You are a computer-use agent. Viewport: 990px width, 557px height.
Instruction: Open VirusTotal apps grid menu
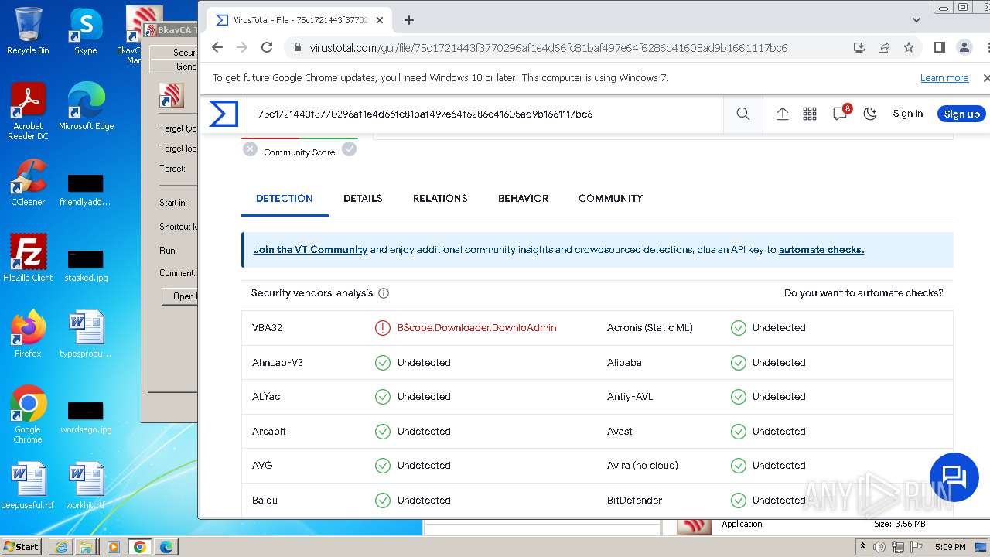point(810,114)
